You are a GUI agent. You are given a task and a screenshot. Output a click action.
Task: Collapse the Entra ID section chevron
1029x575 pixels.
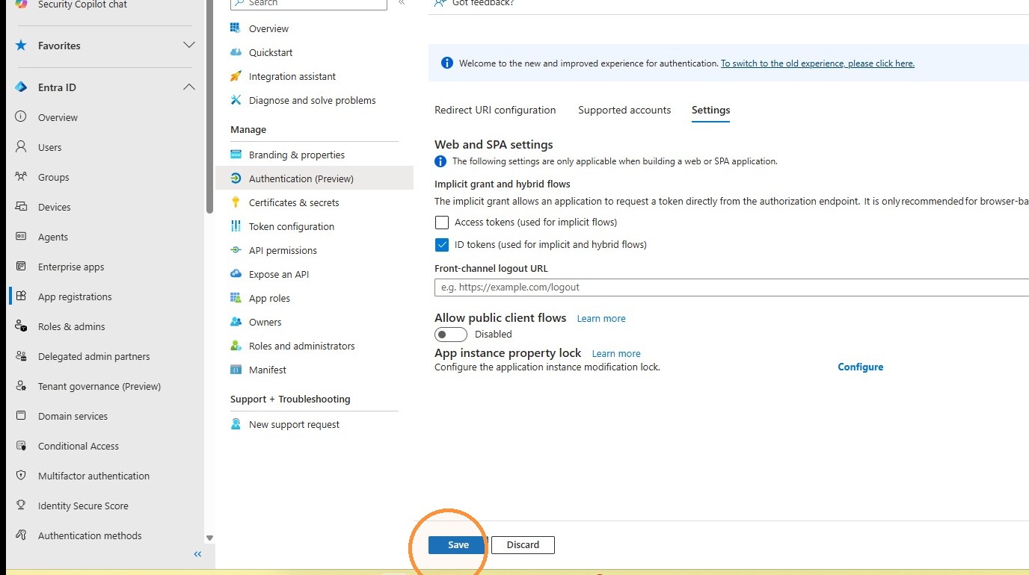coord(189,87)
